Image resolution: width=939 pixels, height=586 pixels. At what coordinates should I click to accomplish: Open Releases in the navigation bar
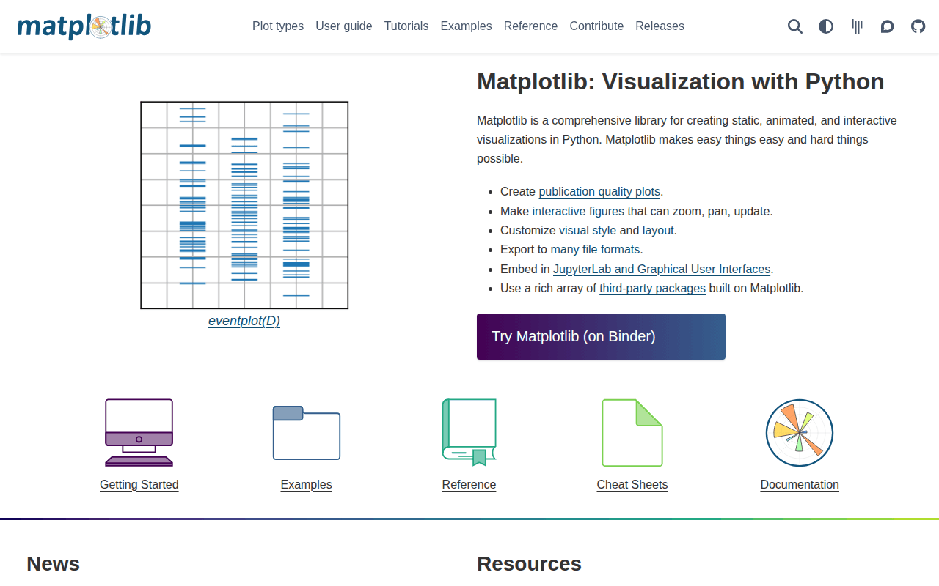660,26
